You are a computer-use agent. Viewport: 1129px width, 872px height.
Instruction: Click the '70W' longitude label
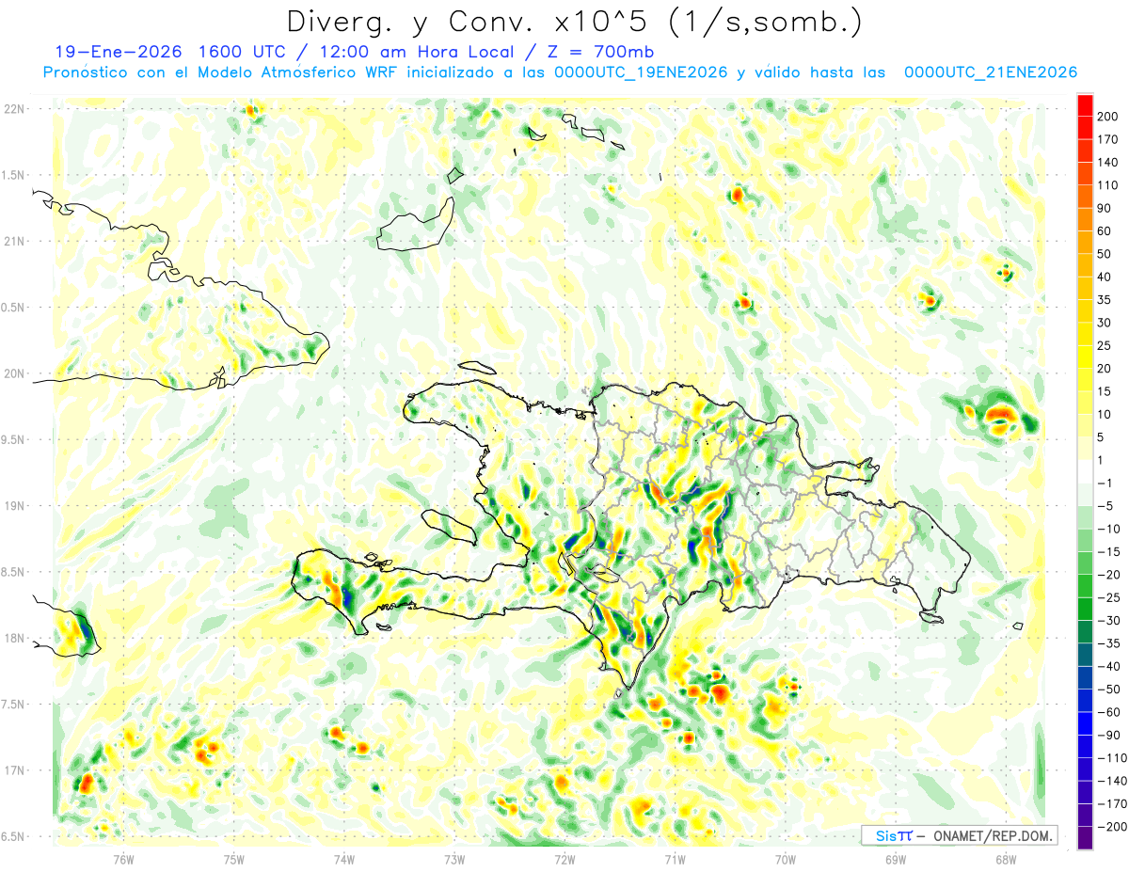tap(786, 859)
